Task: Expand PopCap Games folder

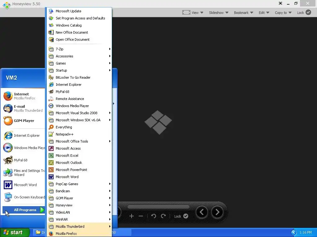Action: tap(79, 184)
